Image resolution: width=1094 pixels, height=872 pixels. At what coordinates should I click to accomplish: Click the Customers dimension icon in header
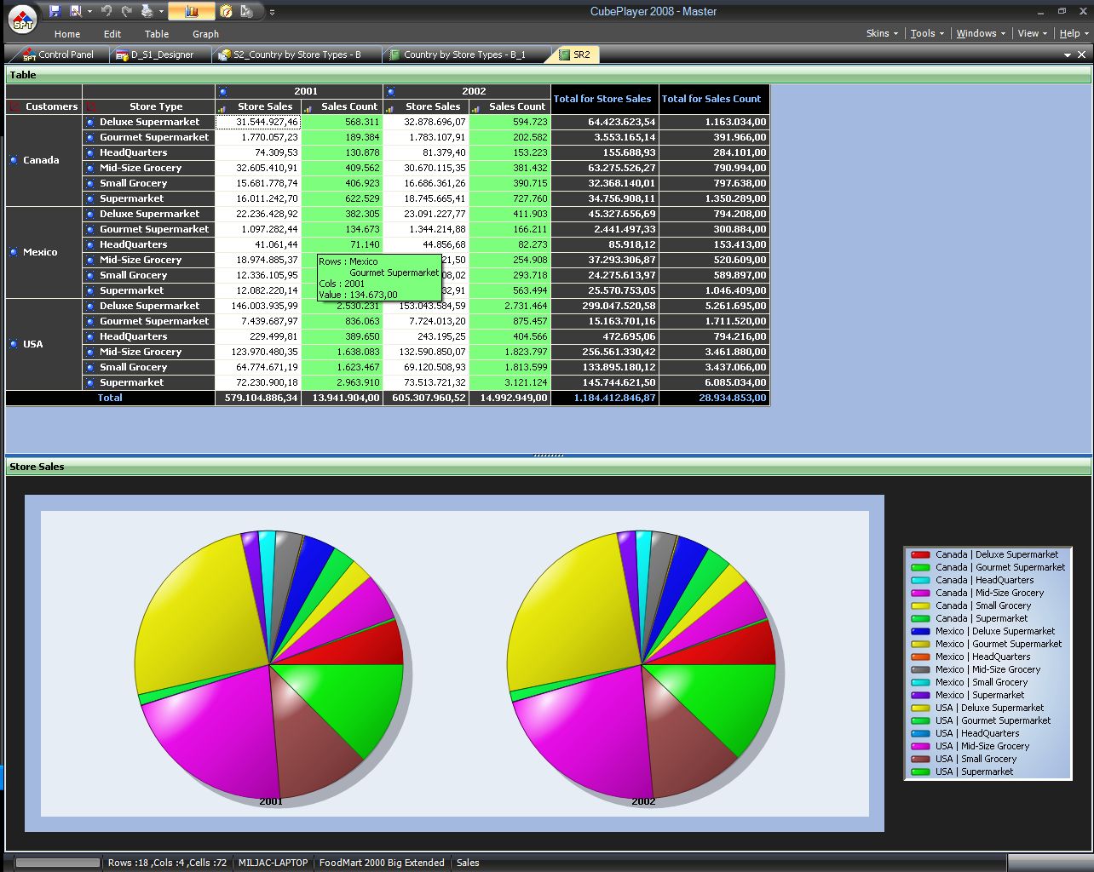point(14,106)
